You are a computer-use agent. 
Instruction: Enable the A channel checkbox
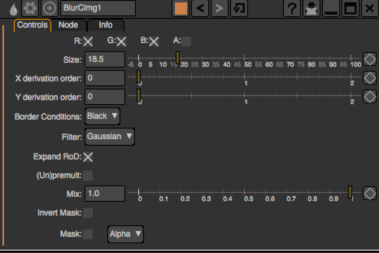click(x=186, y=41)
